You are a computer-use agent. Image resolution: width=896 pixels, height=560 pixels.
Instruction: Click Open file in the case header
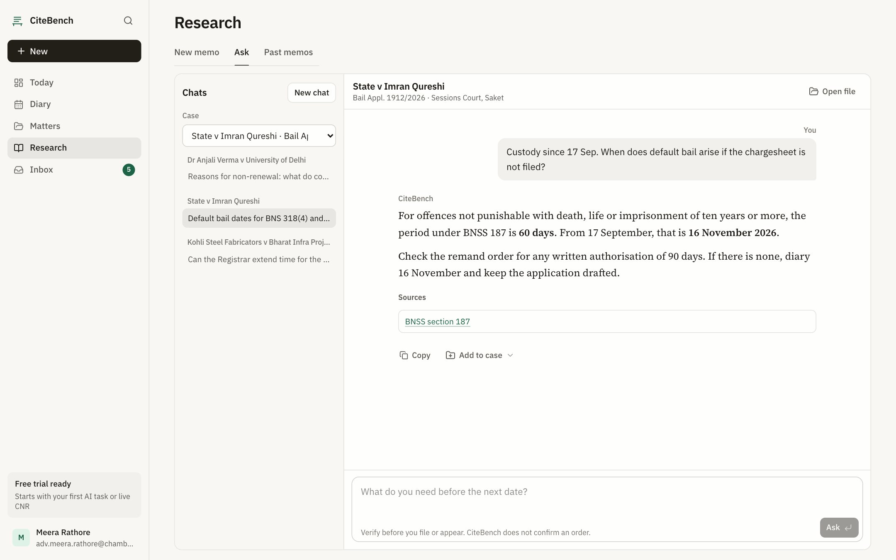click(x=832, y=91)
